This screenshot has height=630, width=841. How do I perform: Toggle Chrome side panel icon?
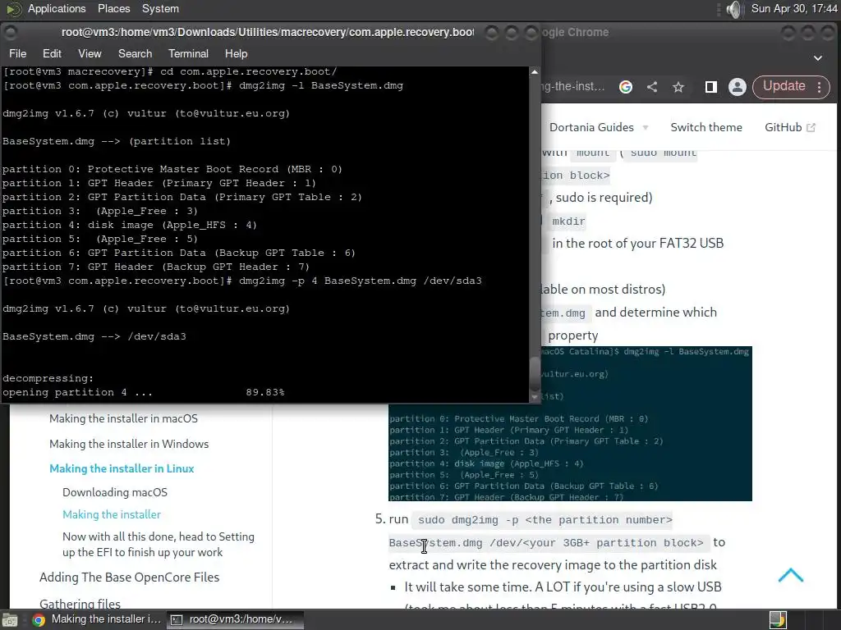(710, 87)
